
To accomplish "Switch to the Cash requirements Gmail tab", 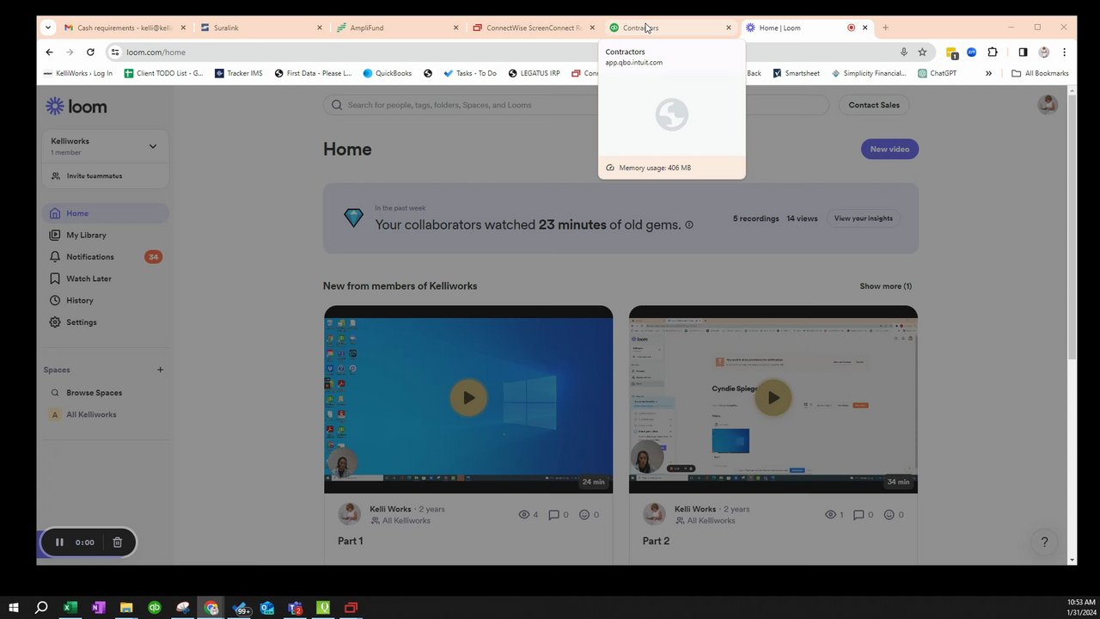I will (125, 28).
